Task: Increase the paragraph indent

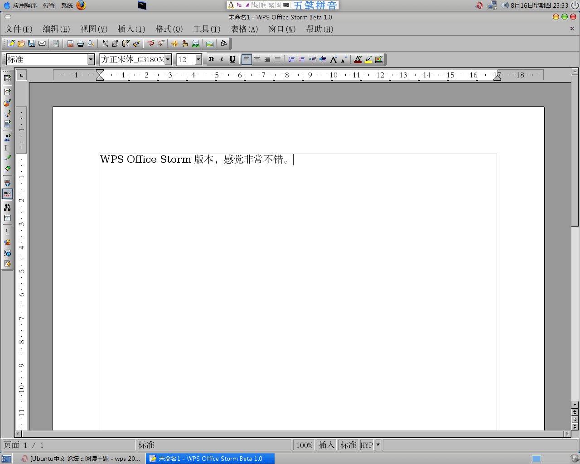Action: (x=323, y=59)
